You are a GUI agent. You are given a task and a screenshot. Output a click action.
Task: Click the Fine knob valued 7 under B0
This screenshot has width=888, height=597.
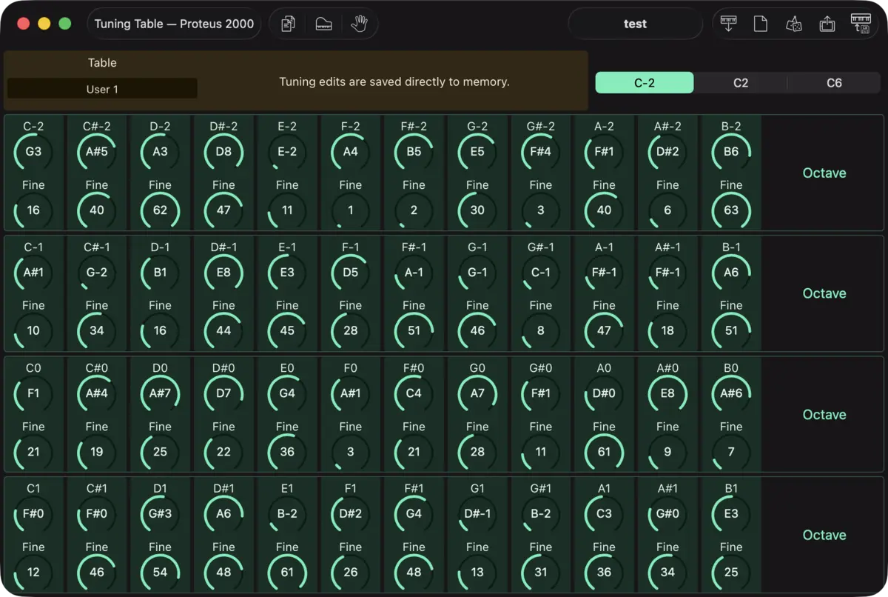click(x=731, y=452)
